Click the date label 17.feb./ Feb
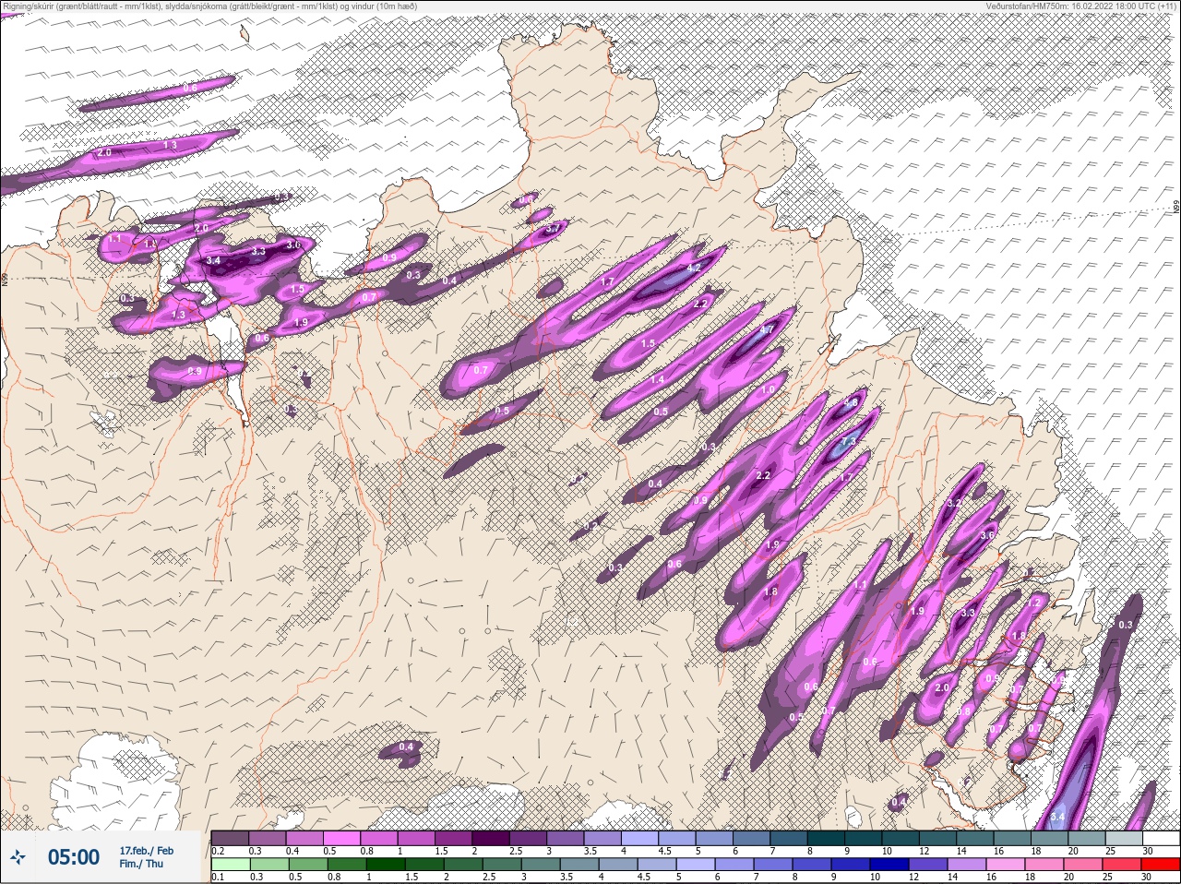This screenshot has height=884, width=1181. [146, 850]
